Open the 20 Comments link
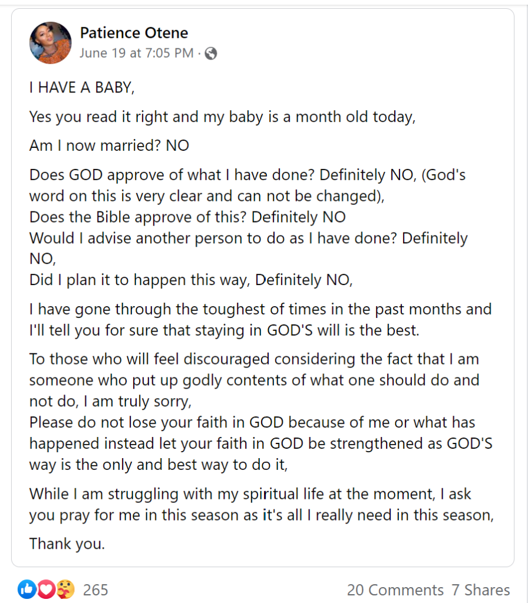528x603 pixels. [395, 589]
